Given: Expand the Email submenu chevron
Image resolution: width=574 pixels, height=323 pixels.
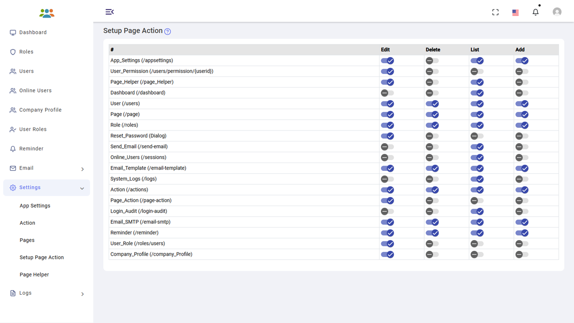Looking at the screenshot, I should 83,169.
